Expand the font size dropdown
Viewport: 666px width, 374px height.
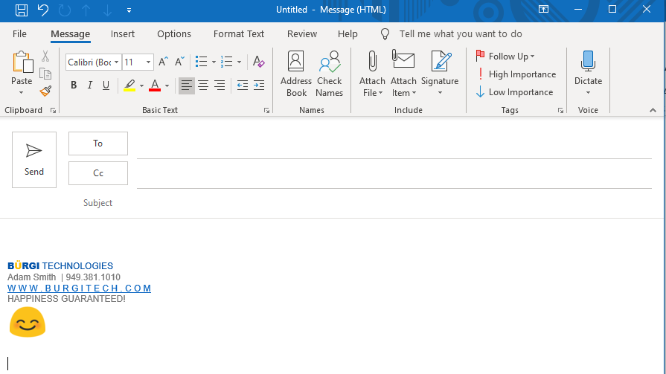point(149,62)
